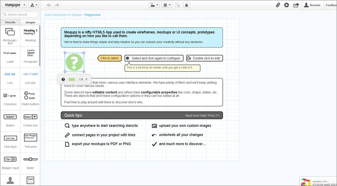Viewport: 337px width, 186px height.
Task: Click the undo arrow in toolbar
Action: (49, 5)
